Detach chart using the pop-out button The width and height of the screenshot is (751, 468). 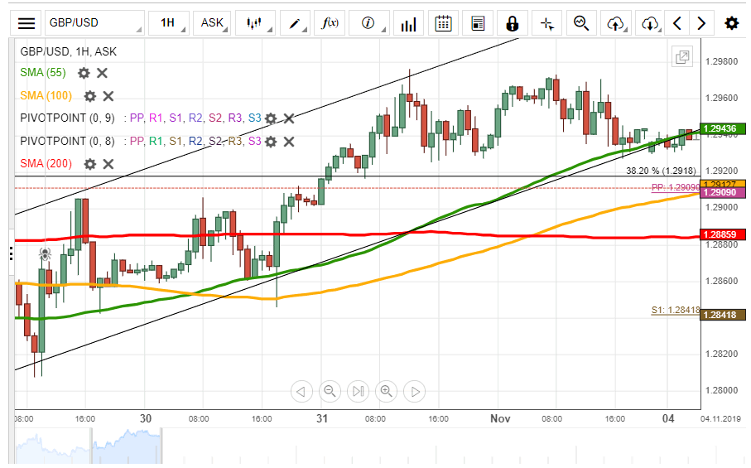tap(682, 57)
